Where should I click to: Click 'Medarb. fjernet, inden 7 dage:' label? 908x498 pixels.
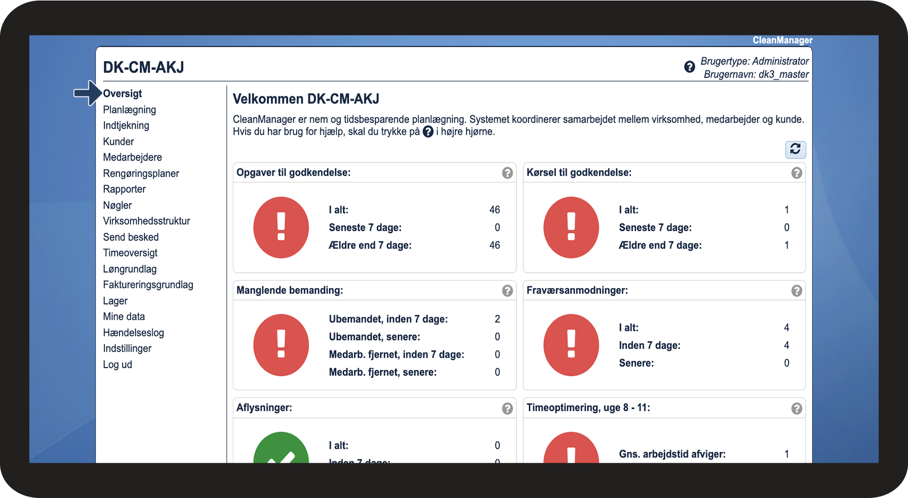tap(397, 354)
